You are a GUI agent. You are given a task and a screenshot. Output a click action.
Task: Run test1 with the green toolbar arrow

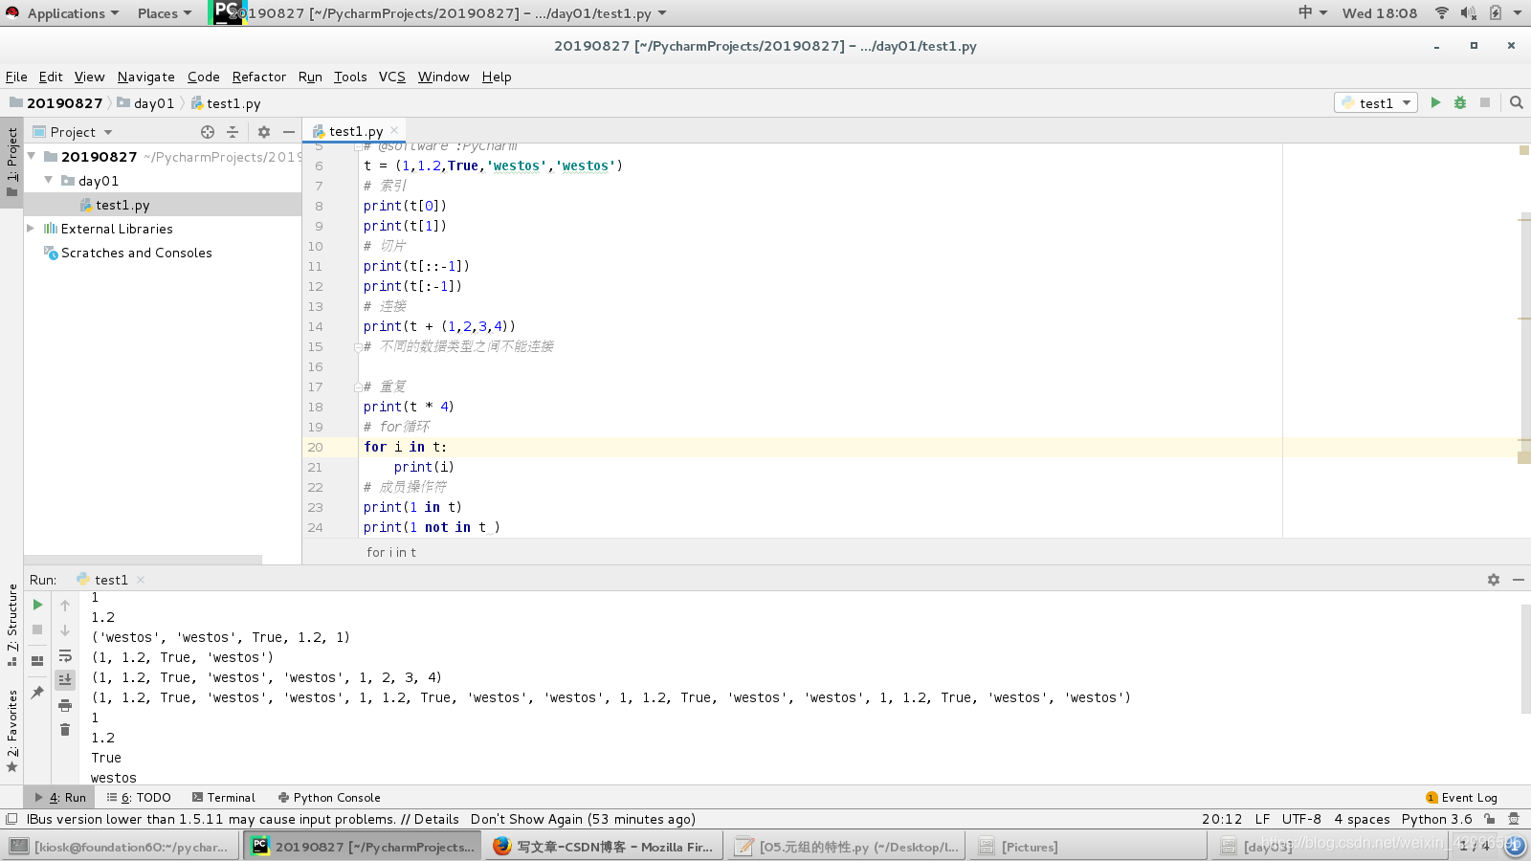[x=1435, y=102]
